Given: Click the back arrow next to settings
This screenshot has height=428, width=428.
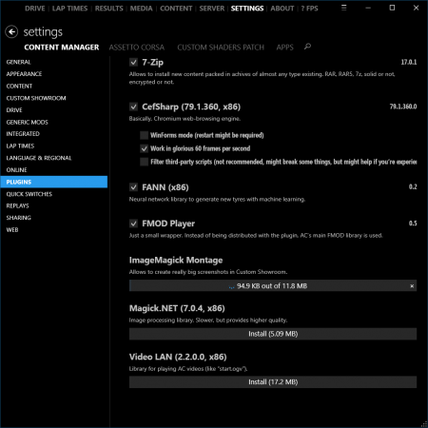Looking at the screenshot, I should [11, 31].
